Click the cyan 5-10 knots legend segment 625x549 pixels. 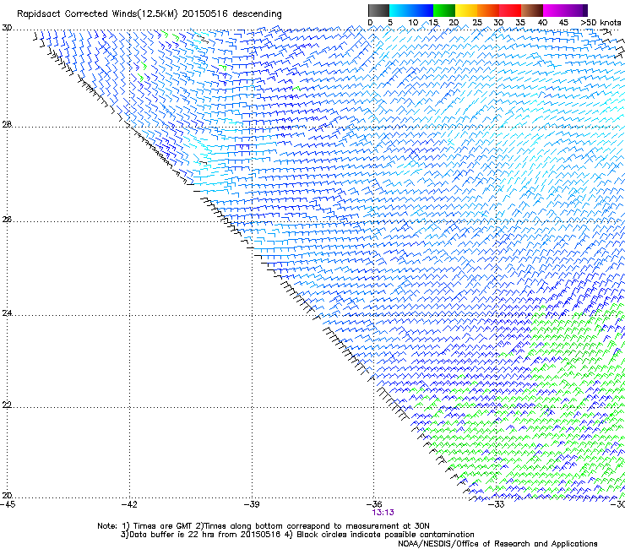(x=400, y=10)
